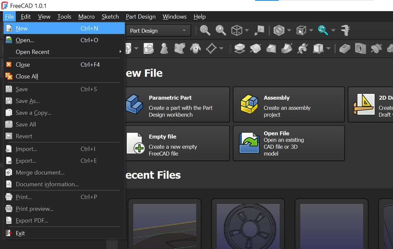This screenshot has height=249, width=393.
Task: Expand the view cube dropdown arrow
Action: tap(247, 31)
